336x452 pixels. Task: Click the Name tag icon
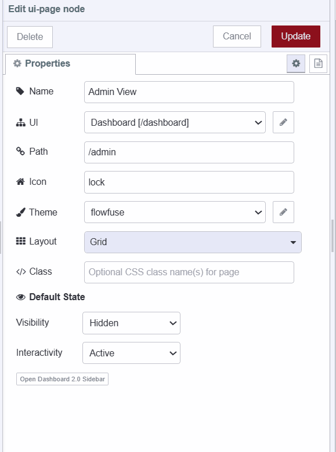point(20,92)
